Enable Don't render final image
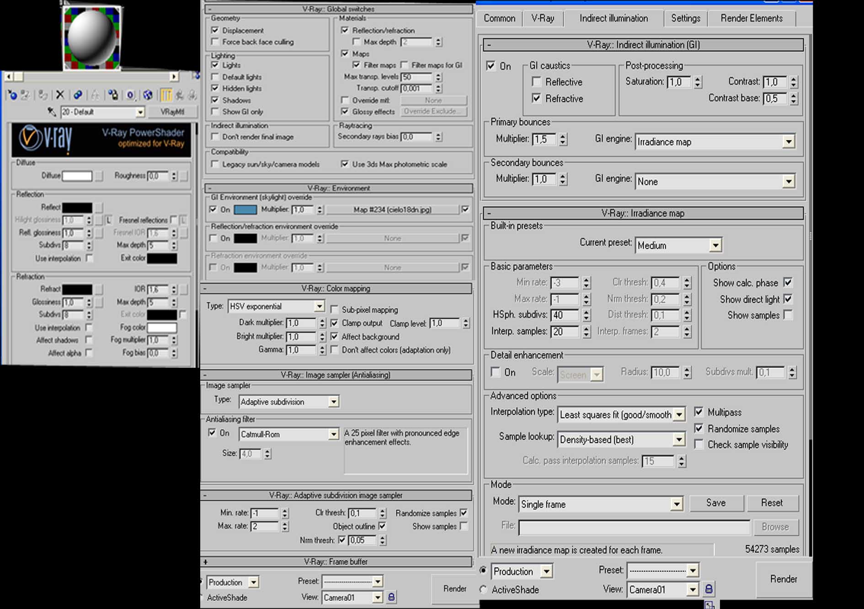Viewport: 864px width, 609px height. click(x=215, y=137)
